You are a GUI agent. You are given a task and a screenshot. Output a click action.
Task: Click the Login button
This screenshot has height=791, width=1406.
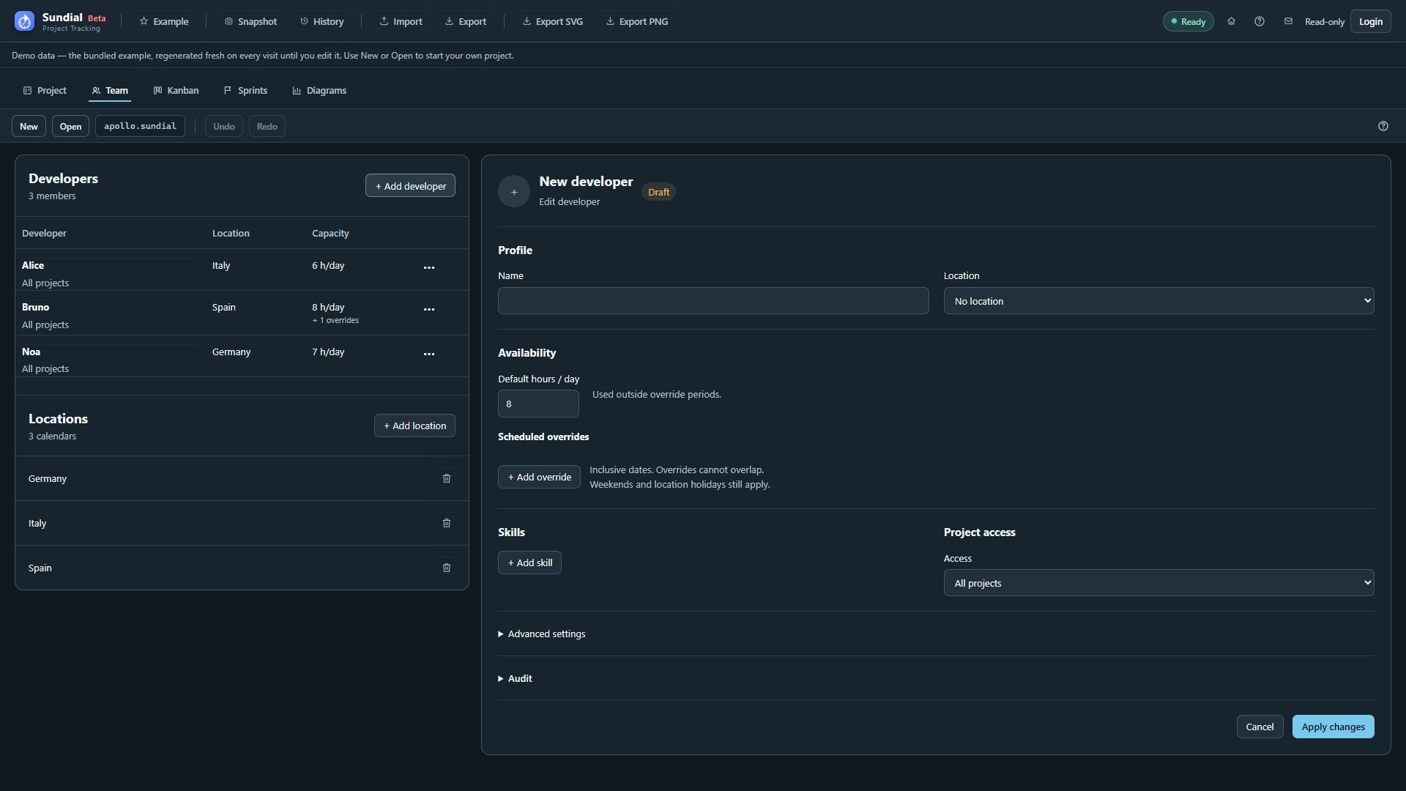1371,21
